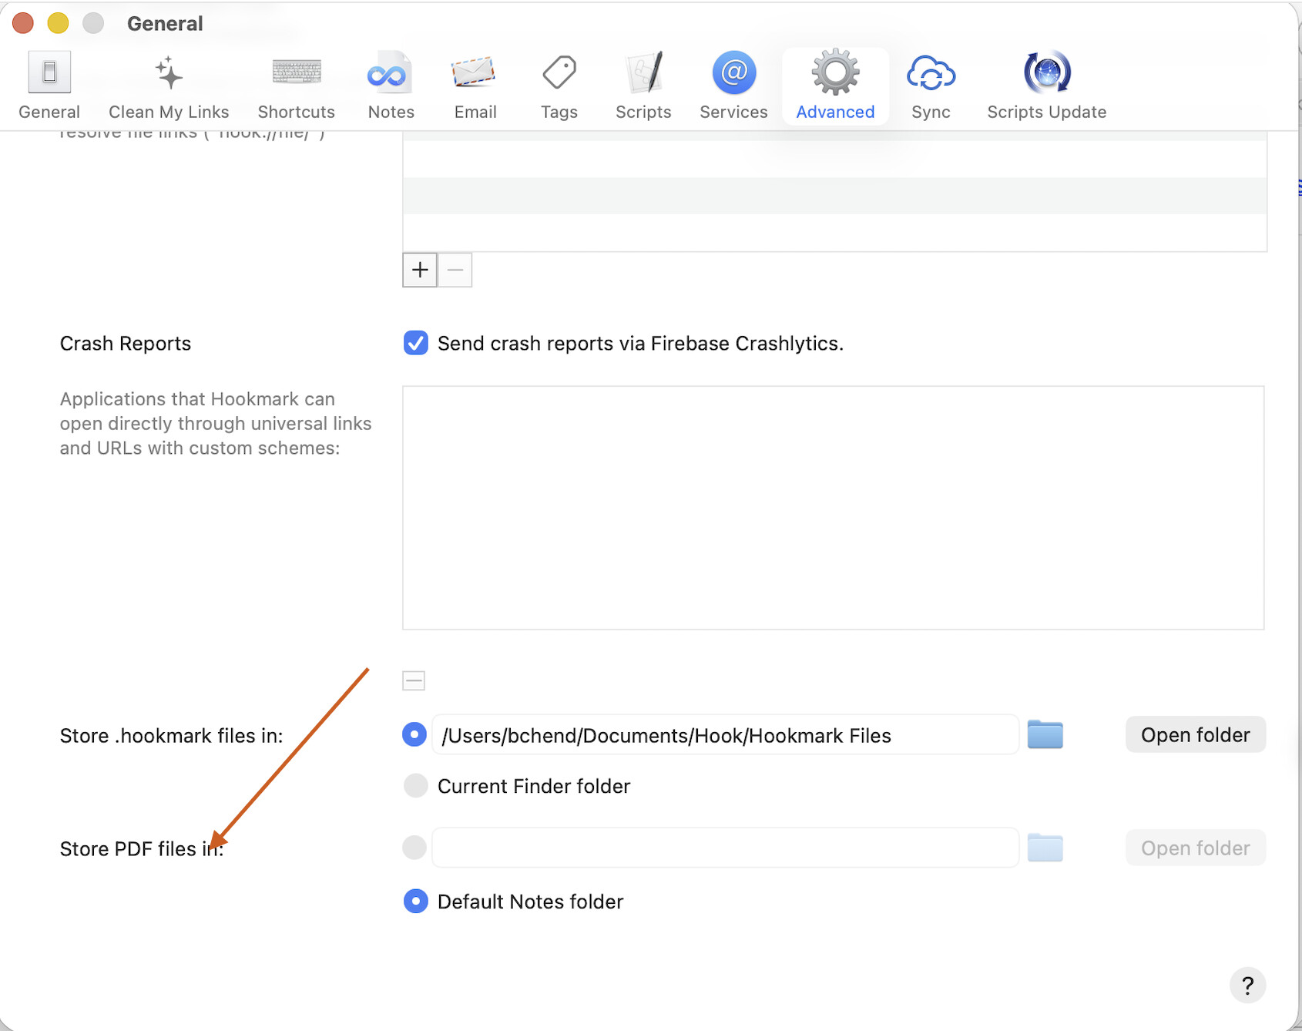Click Open folder for Hookmark Files path
This screenshot has width=1302, height=1031.
(x=1195, y=735)
